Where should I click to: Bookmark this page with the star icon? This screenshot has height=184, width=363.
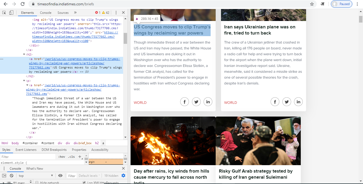(312, 4)
